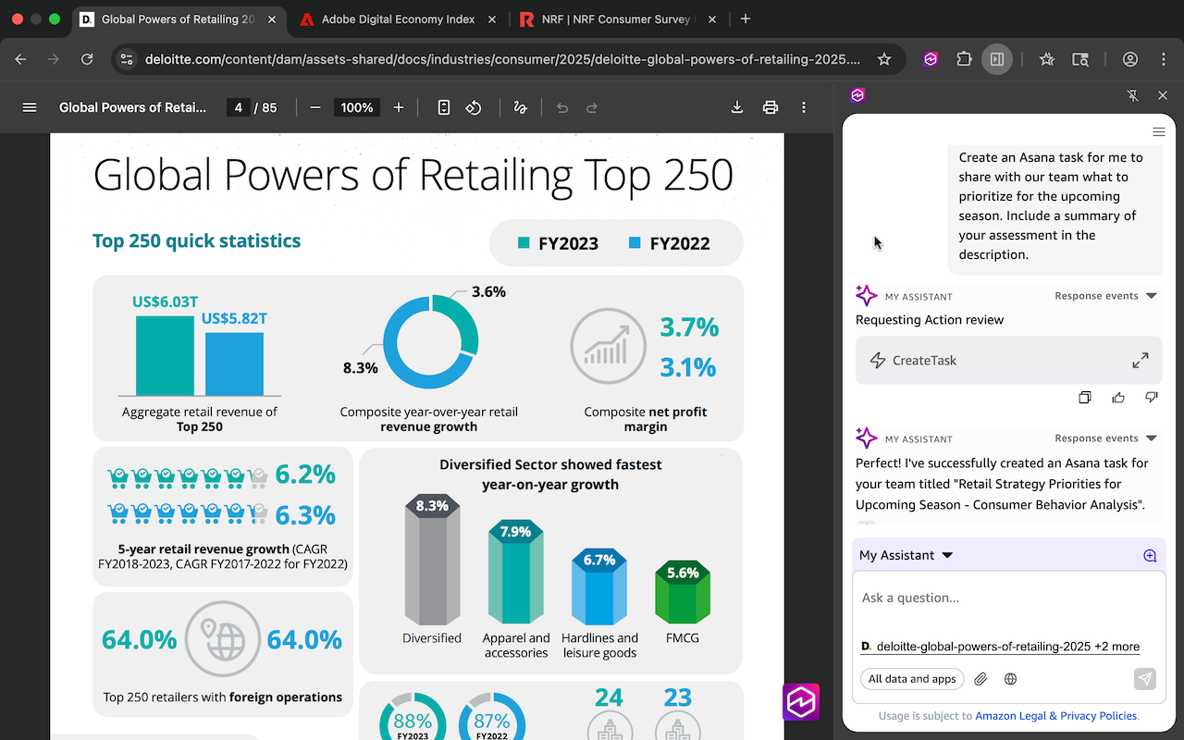The width and height of the screenshot is (1184, 740).
Task: Open the Amazon Legal & Privacy Policies link
Action: [1056, 716]
